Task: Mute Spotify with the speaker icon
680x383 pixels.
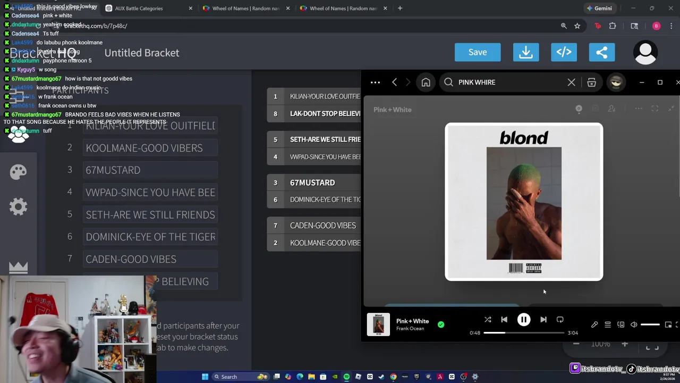Action: click(634, 324)
